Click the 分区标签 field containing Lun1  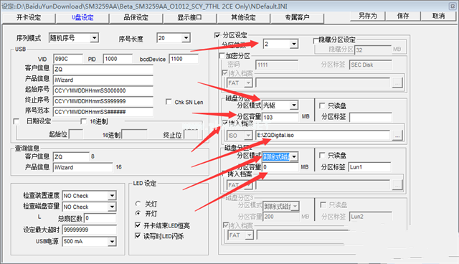pos(370,167)
